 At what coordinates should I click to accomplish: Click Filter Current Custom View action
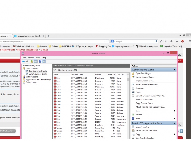pyautogui.click(x=148, y=85)
